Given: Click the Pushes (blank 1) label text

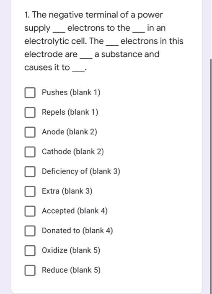Looking at the screenshot, I should point(71,92).
